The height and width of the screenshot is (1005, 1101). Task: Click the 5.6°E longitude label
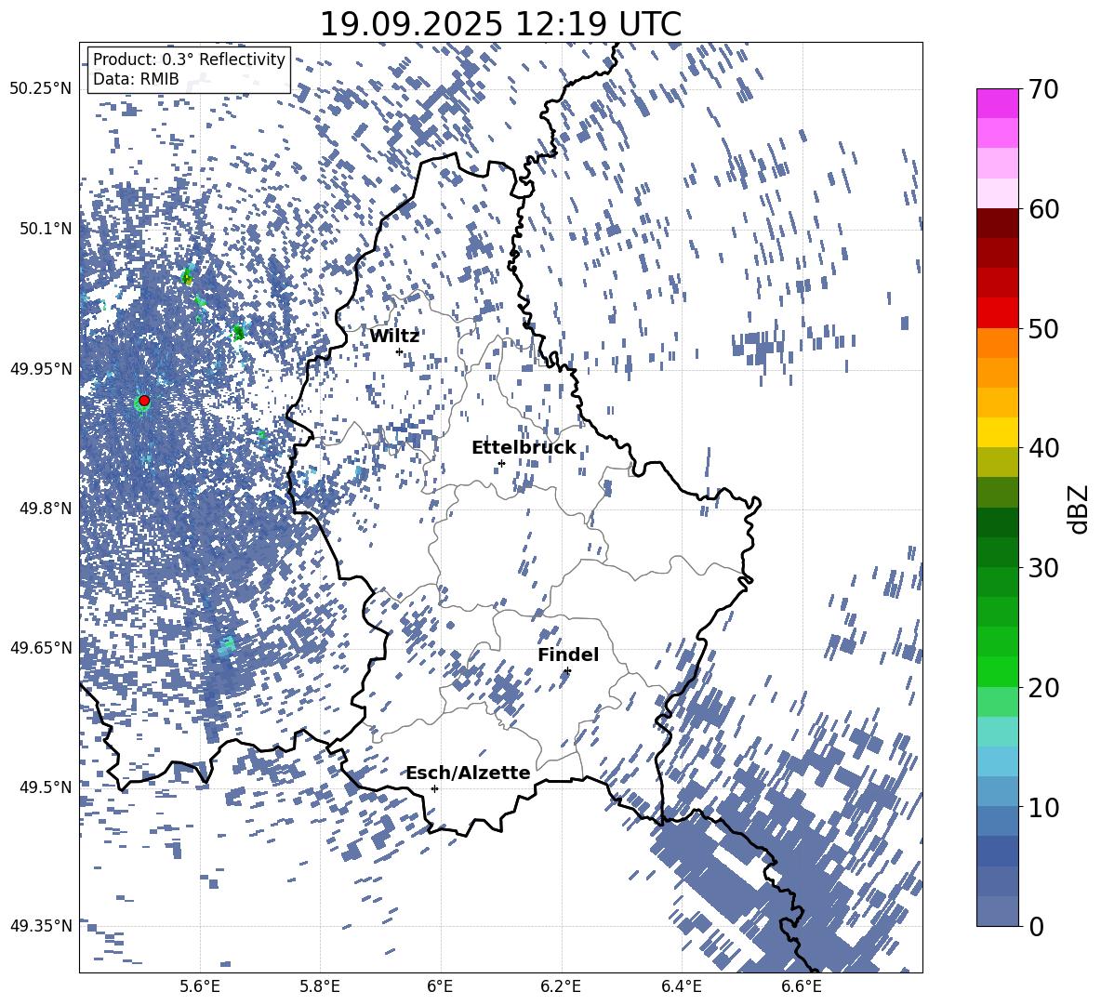click(199, 988)
